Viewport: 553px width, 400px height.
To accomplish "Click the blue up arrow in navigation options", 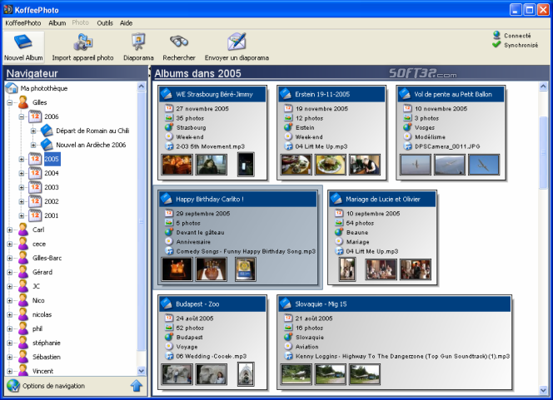I will point(137,385).
